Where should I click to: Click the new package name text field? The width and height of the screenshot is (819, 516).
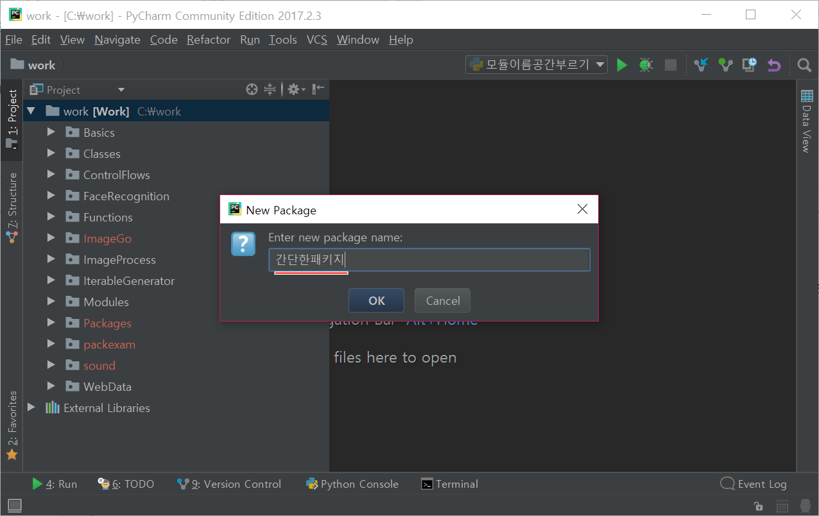click(429, 260)
